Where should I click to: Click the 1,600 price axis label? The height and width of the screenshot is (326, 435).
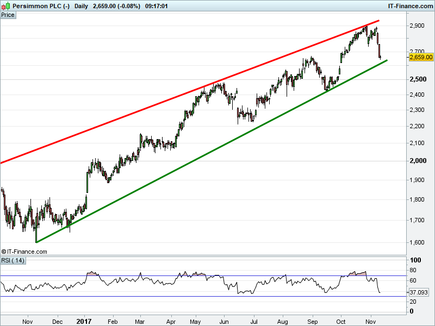point(417,242)
